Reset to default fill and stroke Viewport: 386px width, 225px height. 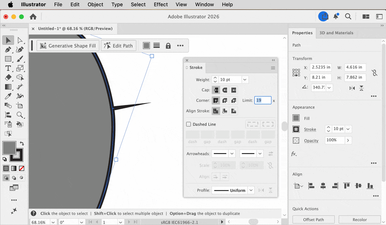pyautogui.click(x=5, y=159)
